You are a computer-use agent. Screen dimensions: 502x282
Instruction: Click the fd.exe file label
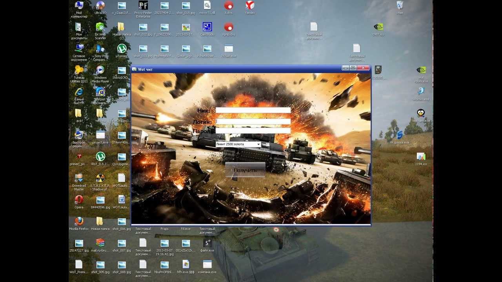[186, 229]
